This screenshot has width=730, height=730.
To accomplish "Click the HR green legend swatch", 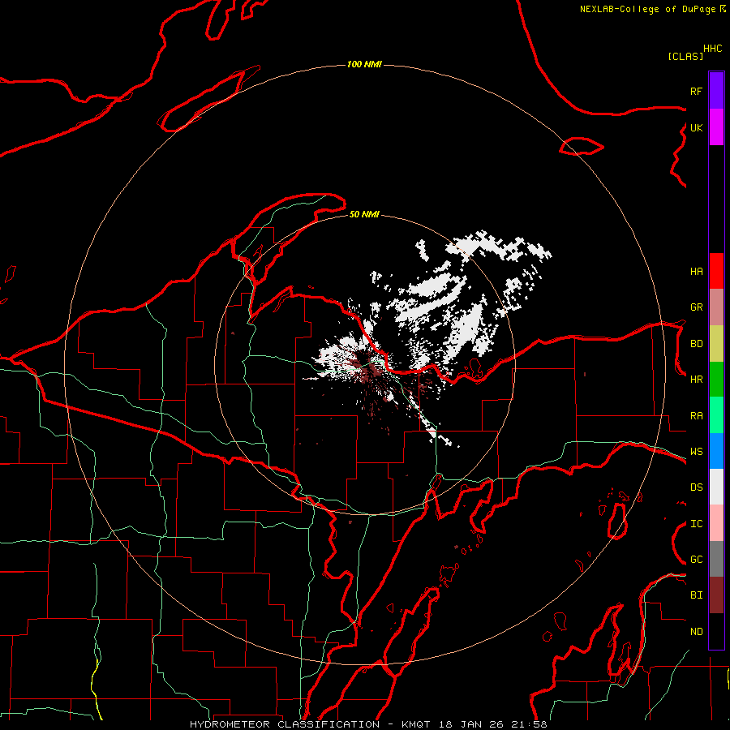I will pyautogui.click(x=716, y=380).
